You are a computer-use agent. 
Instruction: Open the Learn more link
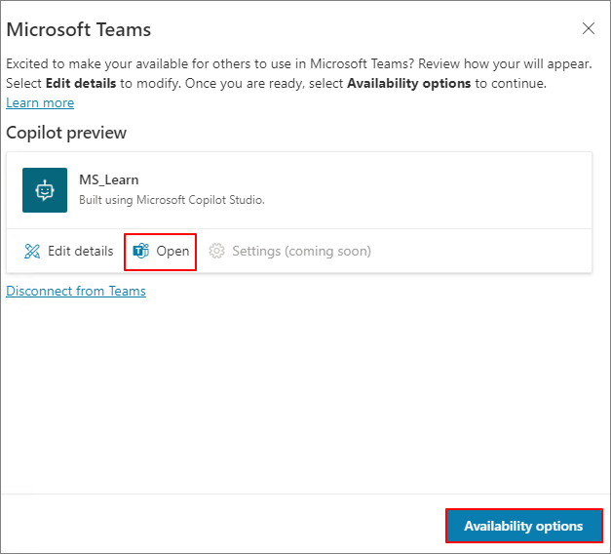(x=40, y=102)
